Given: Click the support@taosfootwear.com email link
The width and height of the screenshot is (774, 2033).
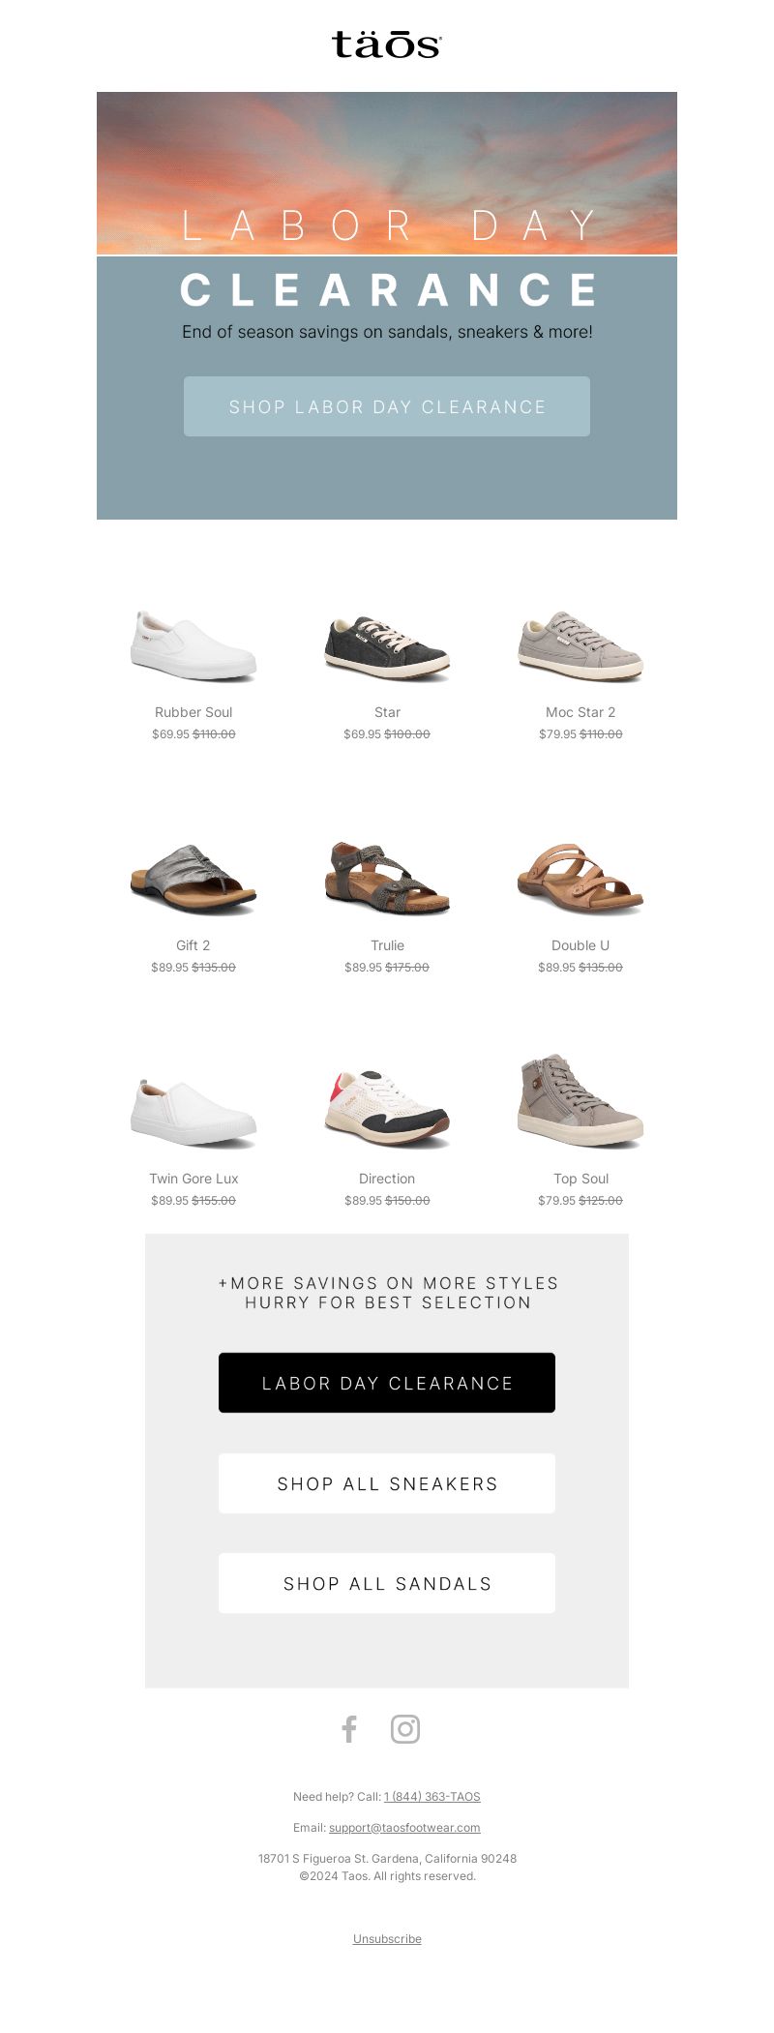Looking at the screenshot, I should tap(404, 1827).
